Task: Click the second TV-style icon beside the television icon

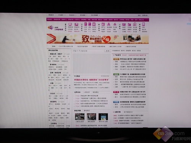Action: [76, 24]
